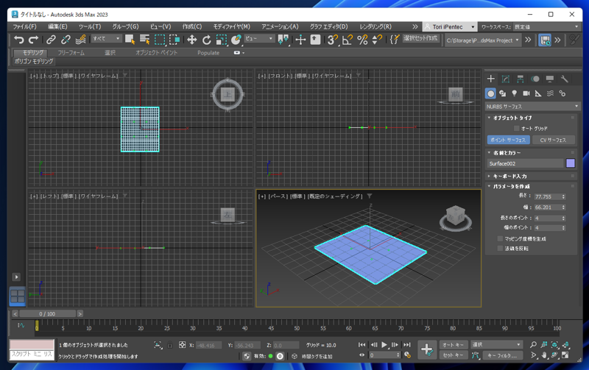
Task: Enable the マッピング座標を生成 checkbox
Action: coord(500,238)
